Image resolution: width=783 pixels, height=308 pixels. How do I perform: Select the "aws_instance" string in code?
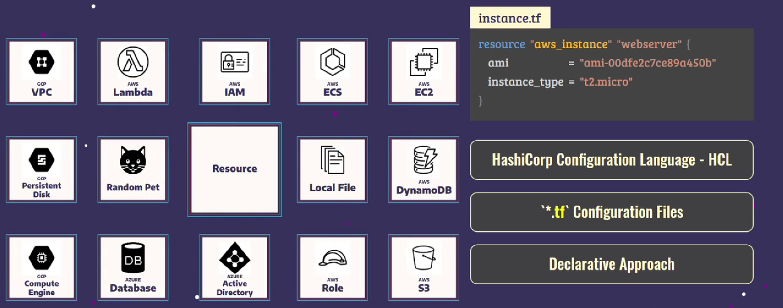click(571, 44)
